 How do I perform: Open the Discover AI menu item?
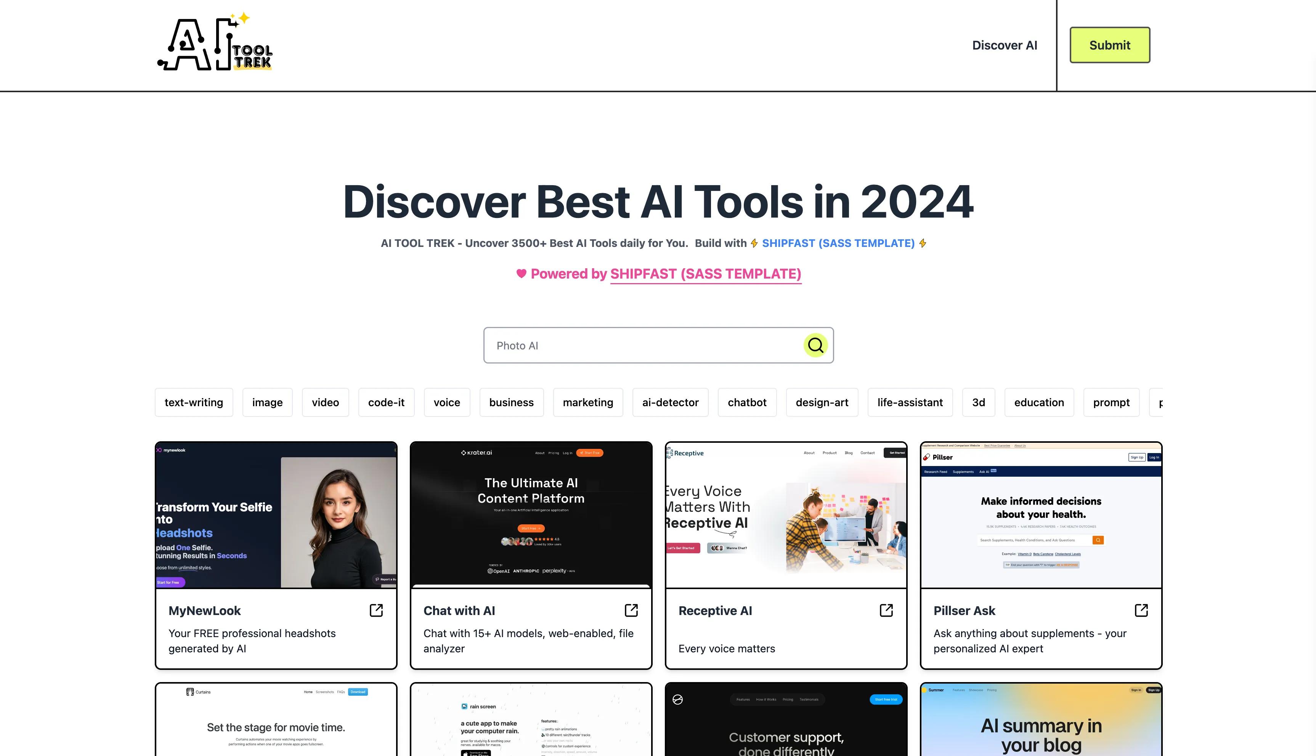1004,44
